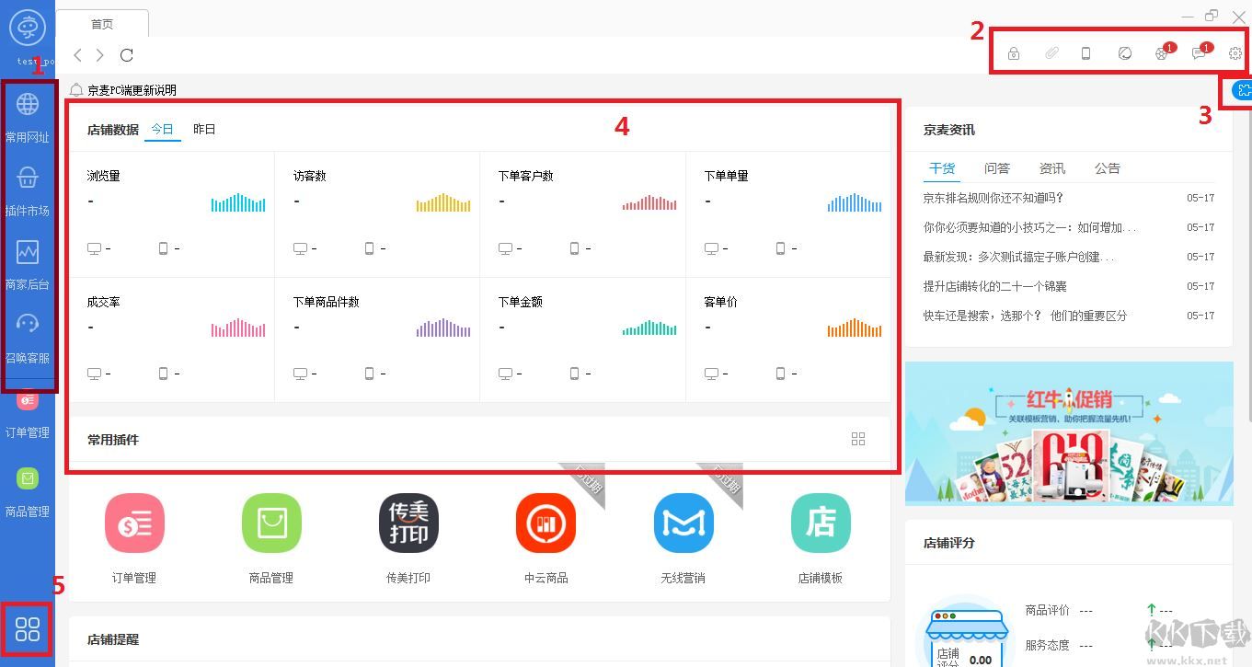This screenshot has height=667, width=1252.
Task: Open article 最新发现：多次测试搞定子账户创建
Action: (1019, 257)
